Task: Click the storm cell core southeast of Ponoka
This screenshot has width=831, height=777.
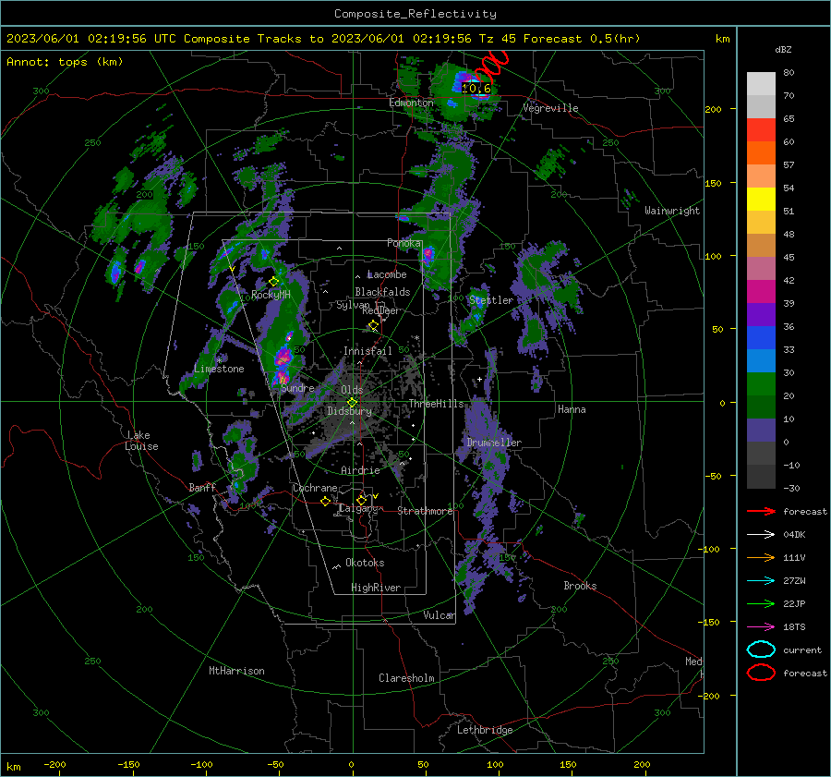Action: click(428, 256)
